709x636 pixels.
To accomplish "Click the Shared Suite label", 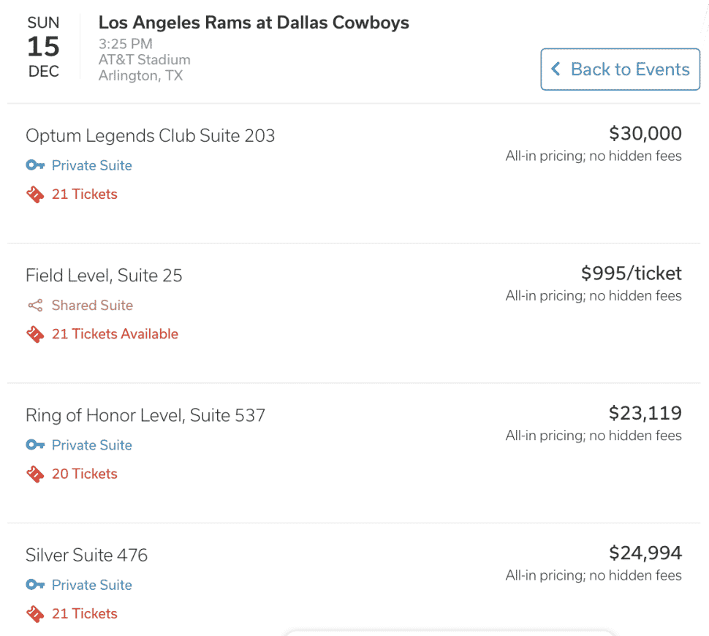I will pyautogui.click(x=92, y=306).
